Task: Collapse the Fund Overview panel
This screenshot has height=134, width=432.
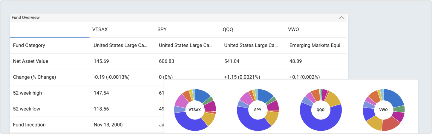Action: click(x=341, y=18)
